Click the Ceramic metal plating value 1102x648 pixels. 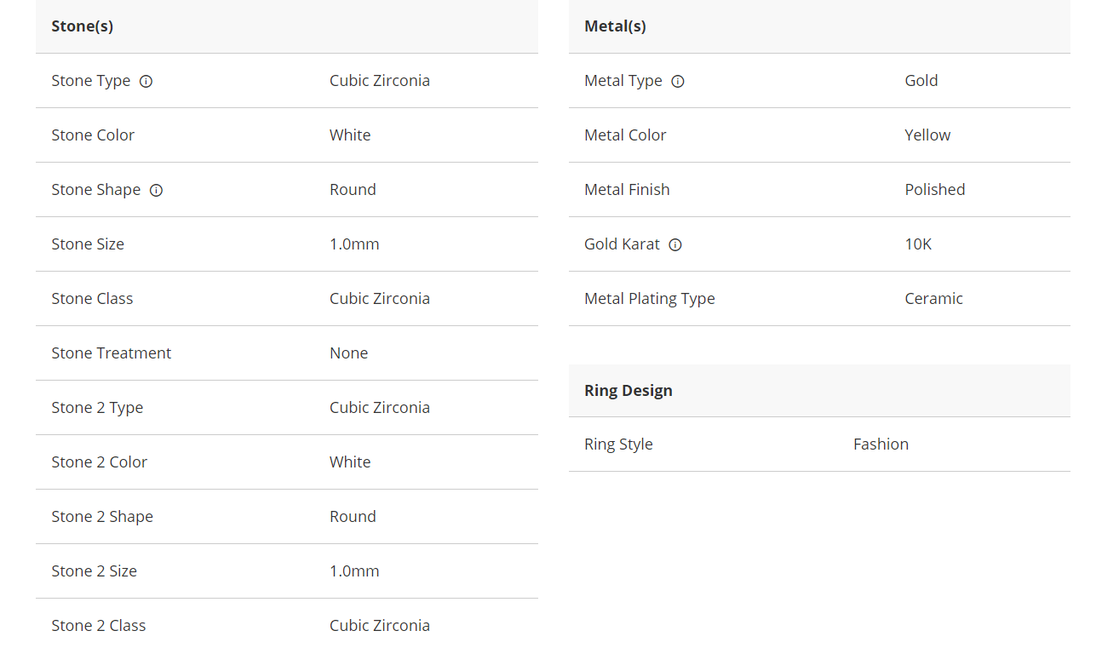pos(933,299)
